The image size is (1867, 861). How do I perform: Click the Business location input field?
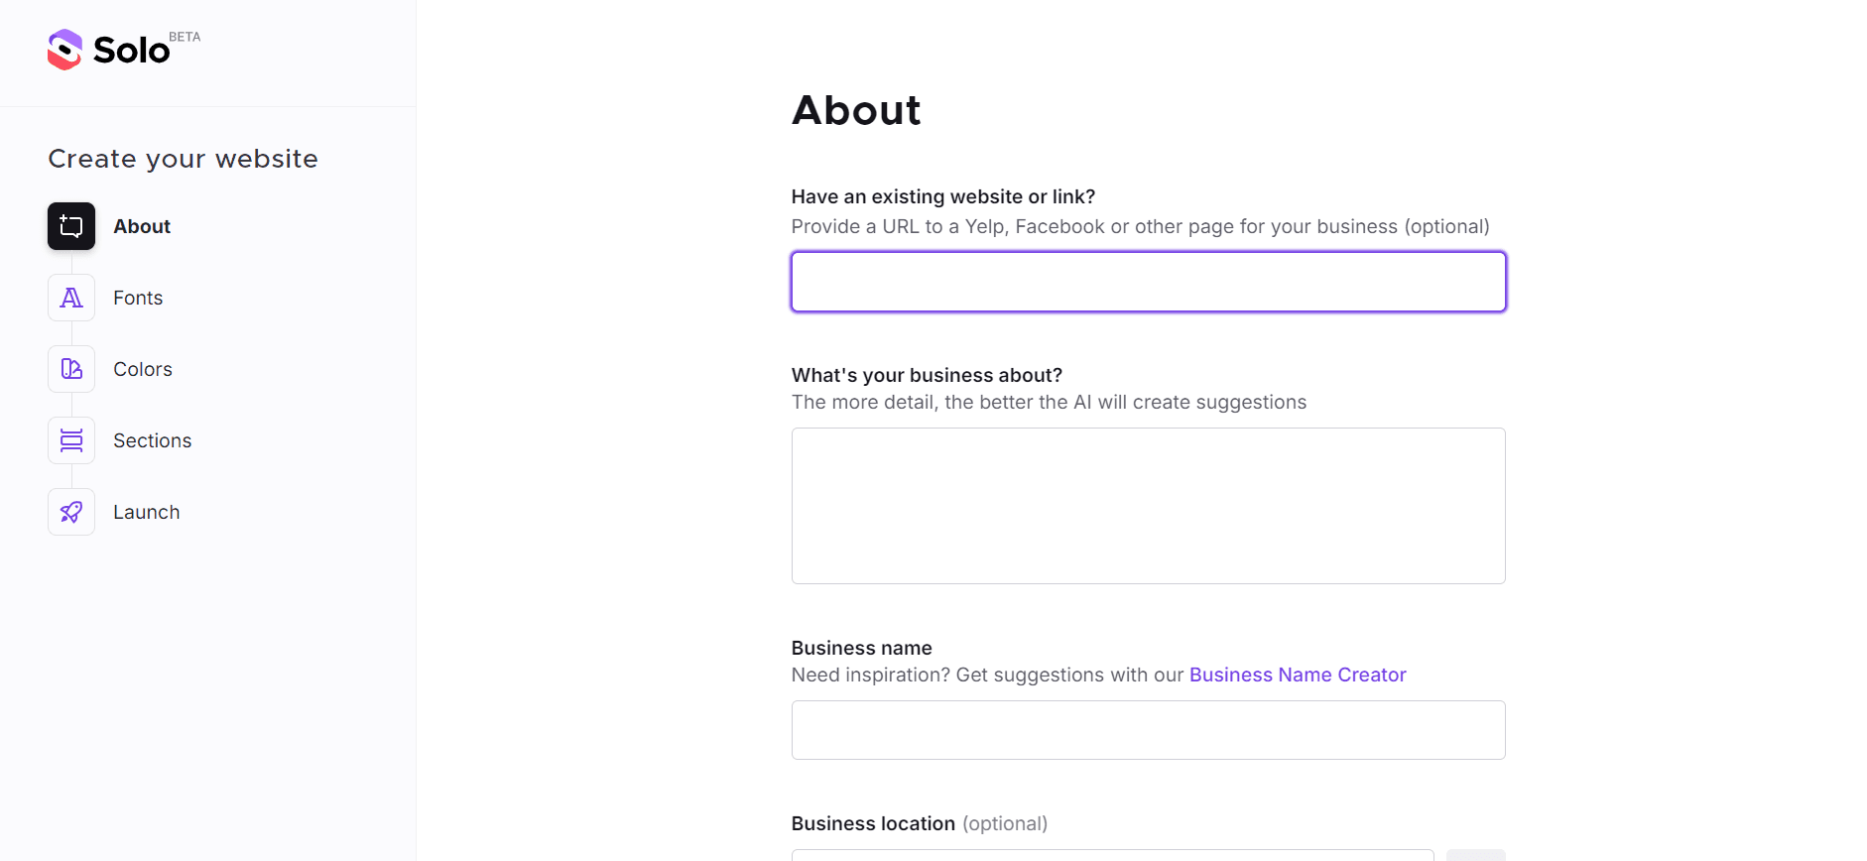pos(1111,856)
